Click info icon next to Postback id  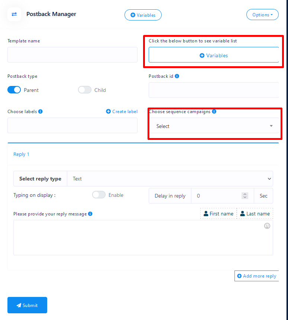[x=177, y=76]
